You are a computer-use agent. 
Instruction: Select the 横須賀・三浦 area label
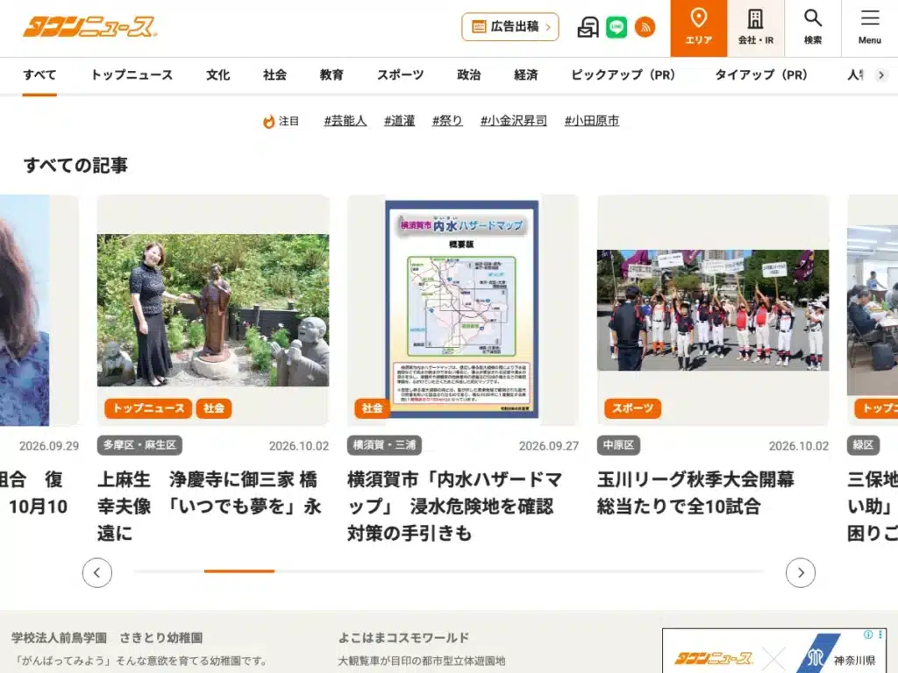[x=384, y=445]
